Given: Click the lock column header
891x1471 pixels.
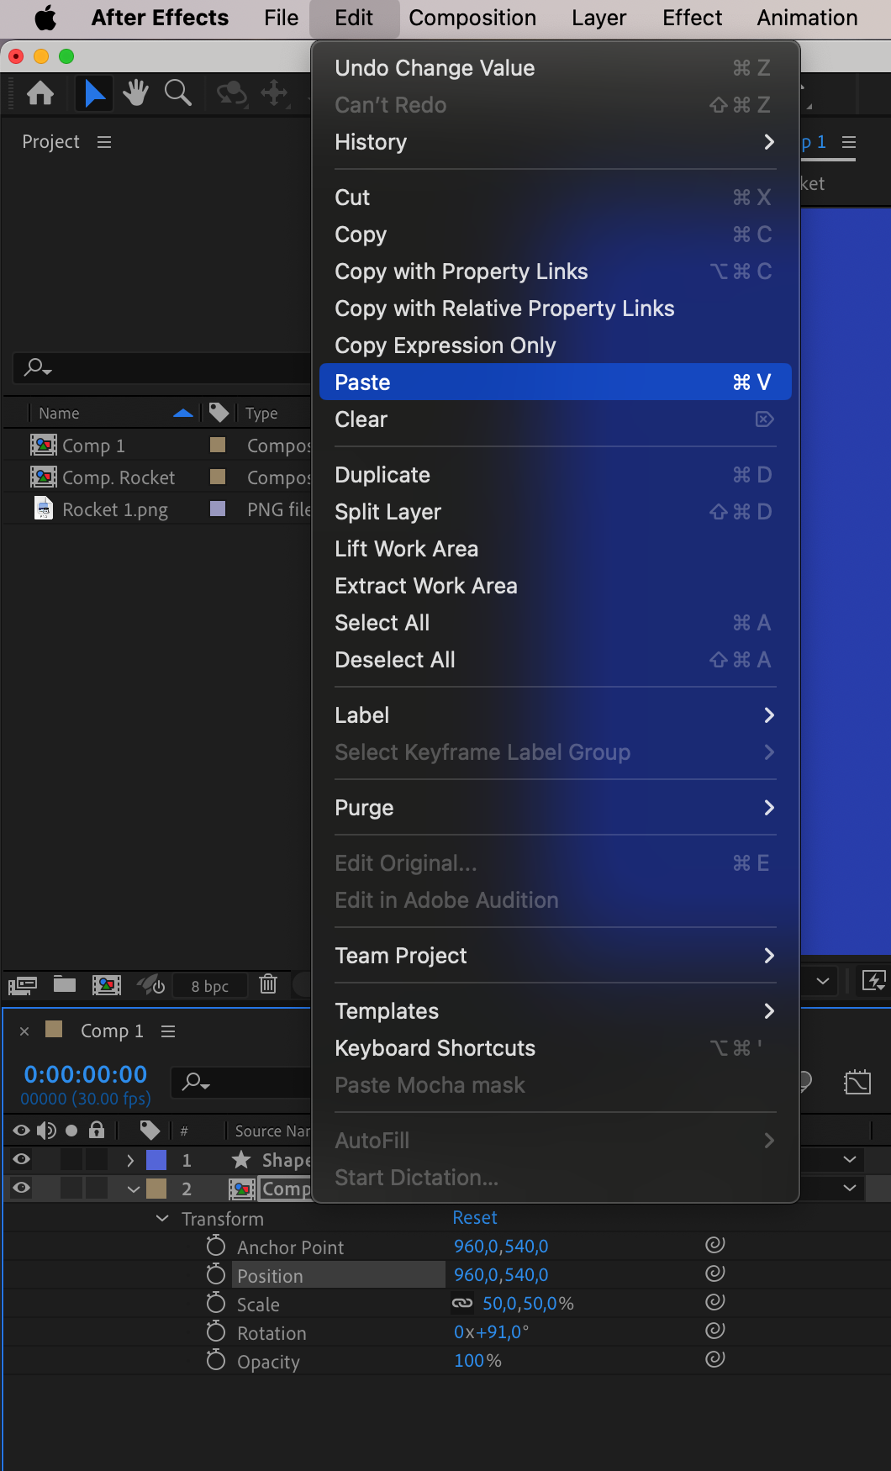Looking at the screenshot, I should pos(97,1130).
